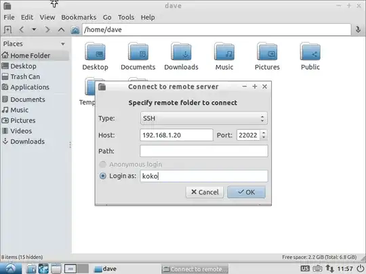
Task: Click the side pane divider handle
Action: [x=70, y=145]
